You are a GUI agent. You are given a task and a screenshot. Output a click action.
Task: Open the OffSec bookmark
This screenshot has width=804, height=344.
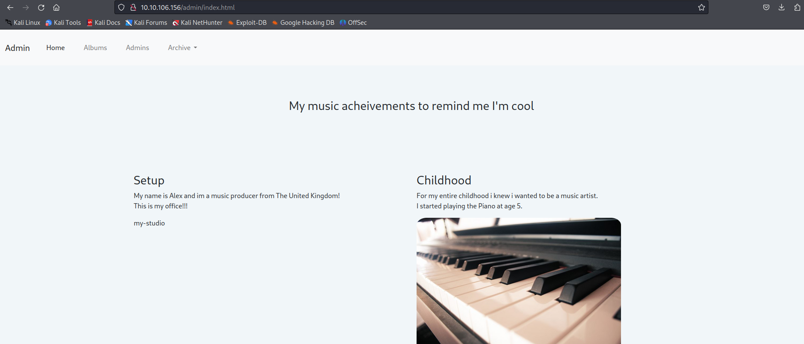tap(354, 23)
